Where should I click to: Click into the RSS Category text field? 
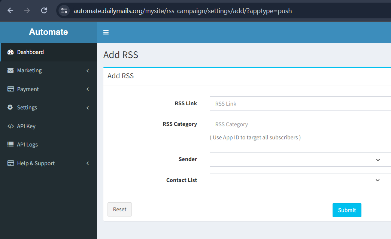(300, 124)
